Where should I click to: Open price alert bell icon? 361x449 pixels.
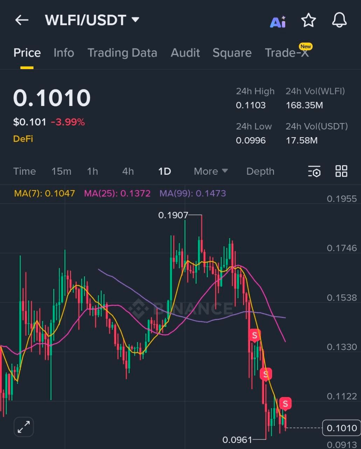pyautogui.click(x=339, y=20)
